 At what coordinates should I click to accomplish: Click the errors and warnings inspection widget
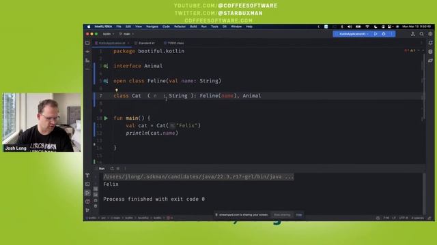click(x=410, y=50)
